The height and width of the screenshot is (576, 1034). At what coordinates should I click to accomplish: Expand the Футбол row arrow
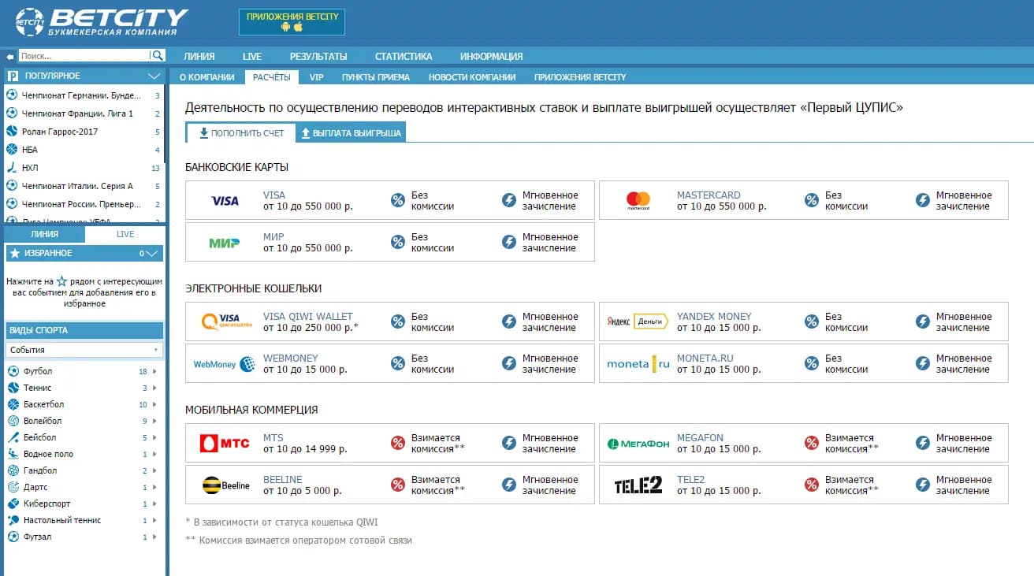click(154, 371)
